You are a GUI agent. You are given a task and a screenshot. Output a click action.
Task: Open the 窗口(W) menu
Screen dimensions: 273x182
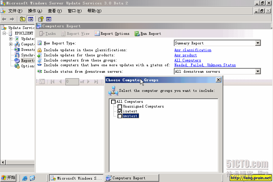tap(75, 11)
